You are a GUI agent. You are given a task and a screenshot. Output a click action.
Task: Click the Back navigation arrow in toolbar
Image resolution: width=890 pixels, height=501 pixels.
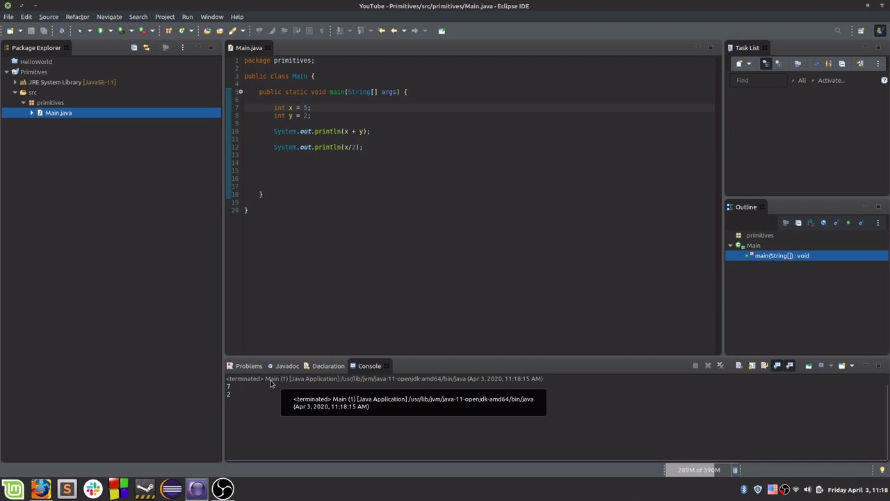tap(394, 31)
